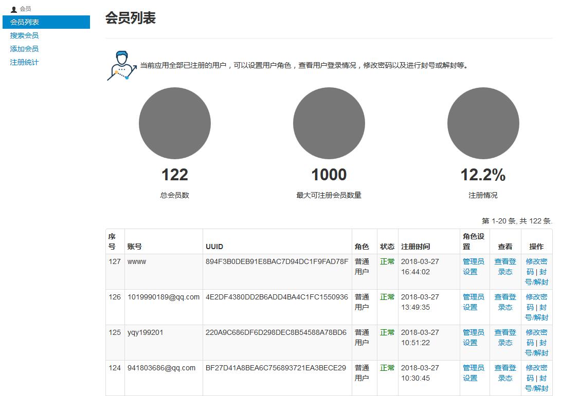The width and height of the screenshot is (561, 396).
Task: Click 修改密码 for 1019990189@qq.com row
Action: click(536, 301)
